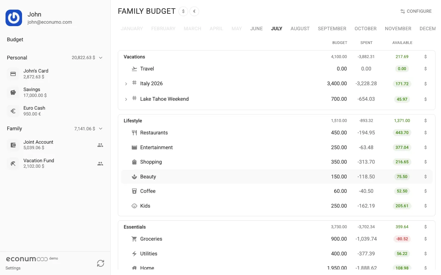Click the dollar sign on Vacations row
Image resolution: width=441 pixels, height=275 pixels.
pyautogui.click(x=425, y=57)
